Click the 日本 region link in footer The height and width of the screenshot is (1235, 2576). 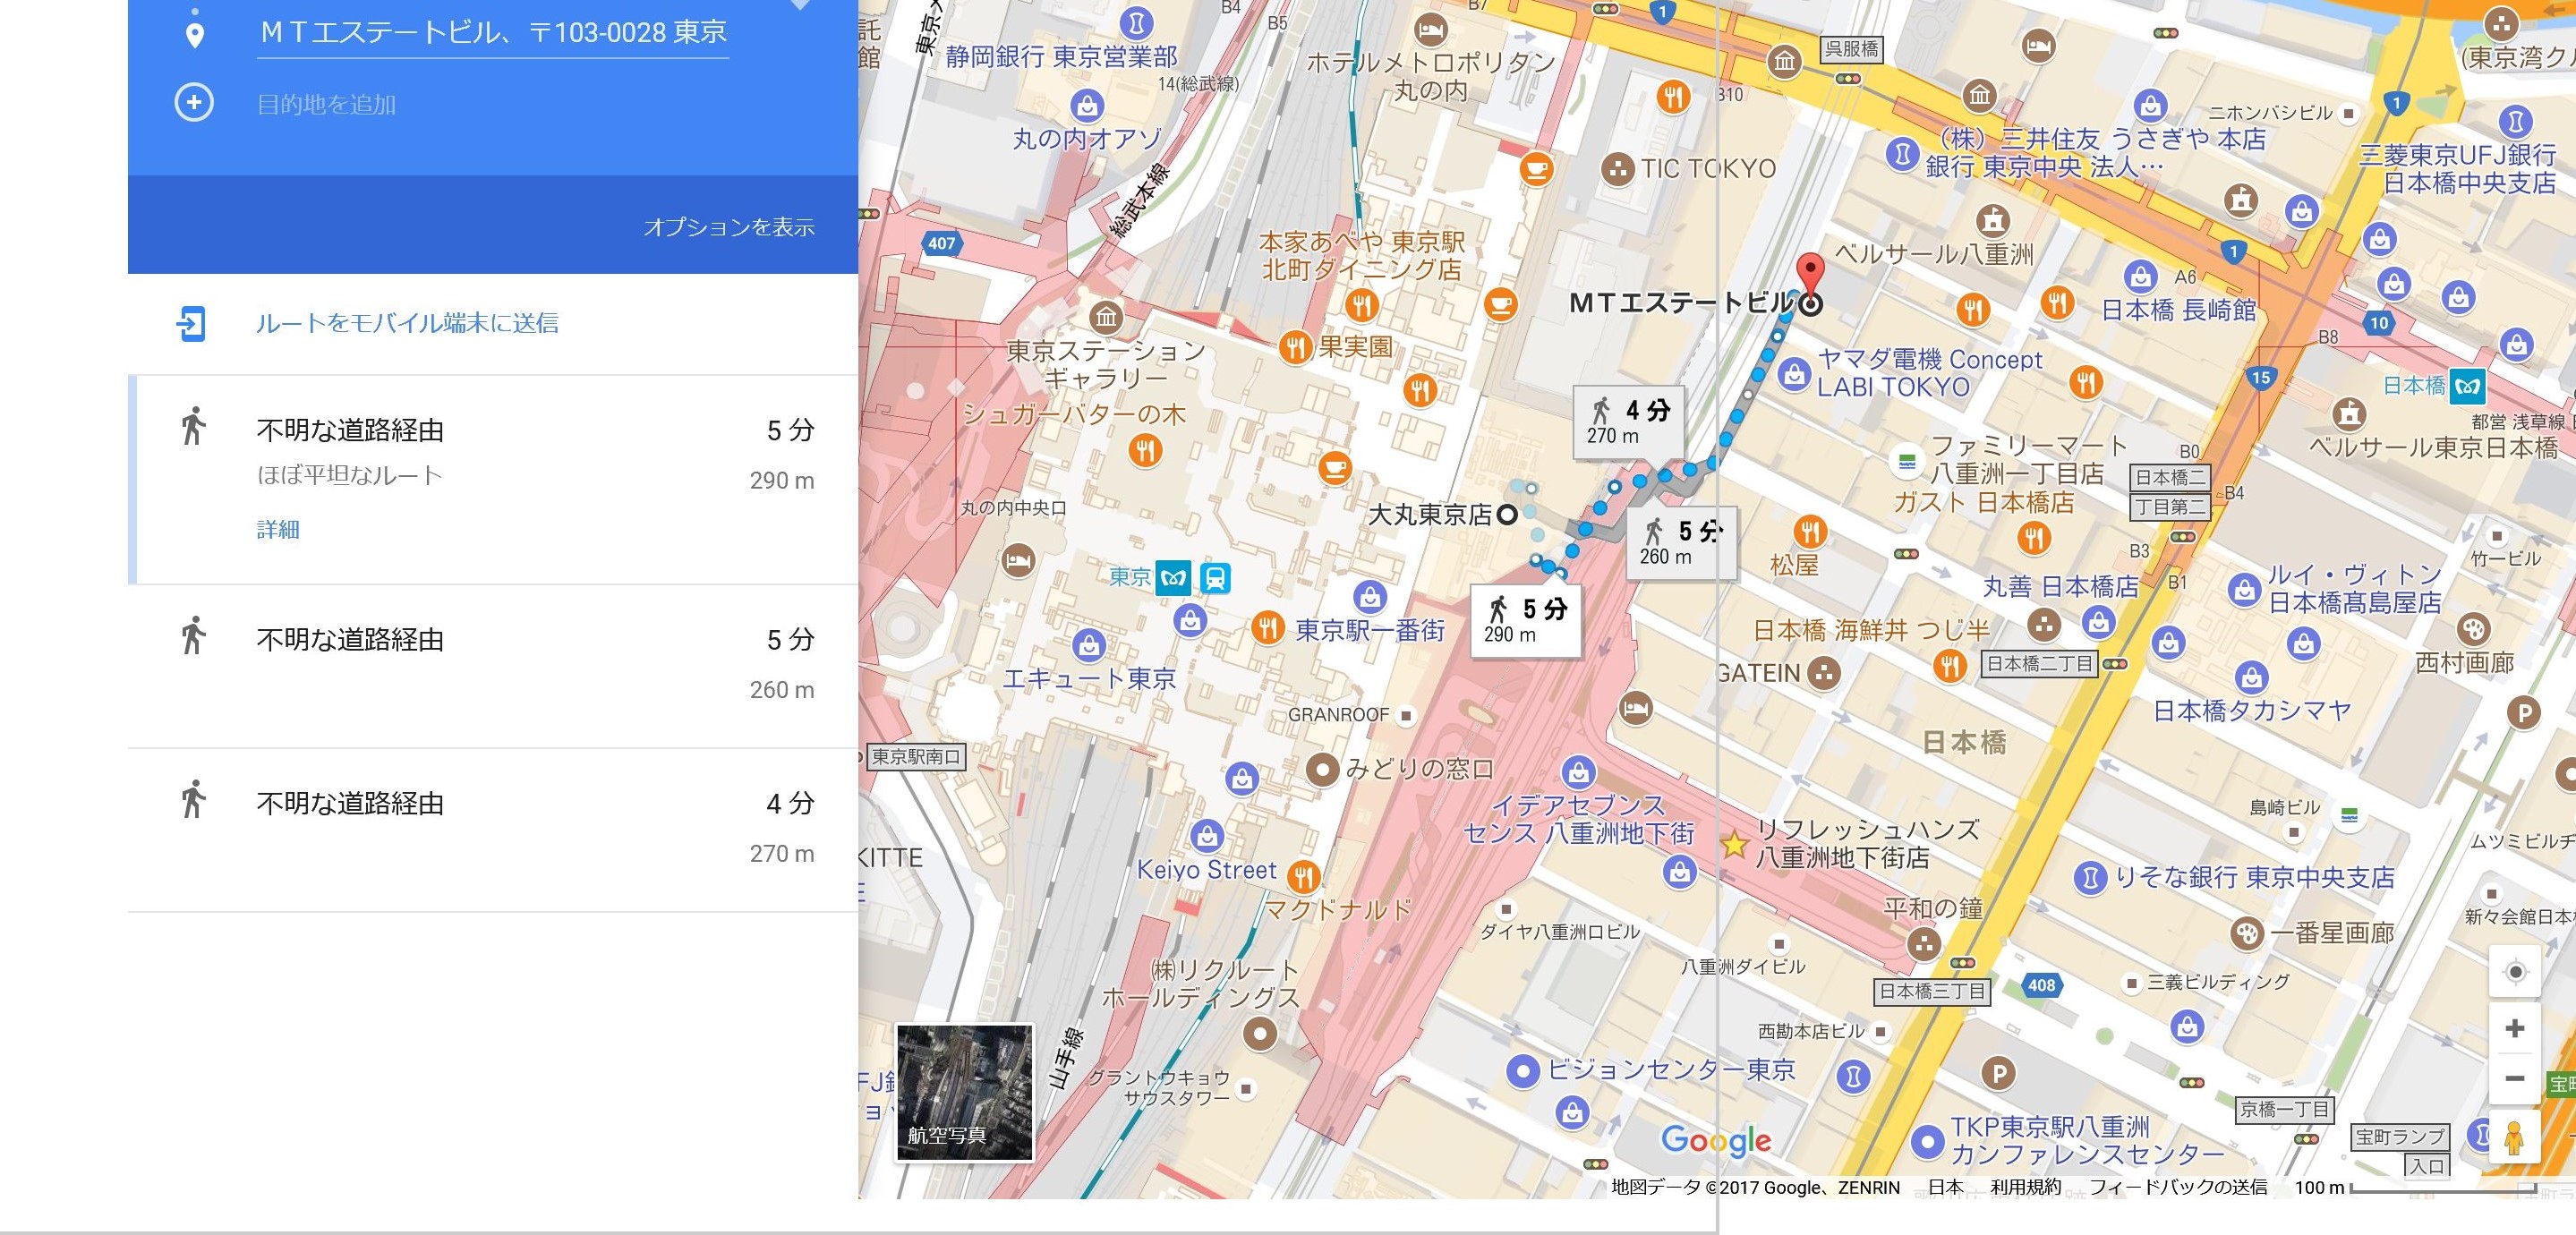(1945, 1187)
